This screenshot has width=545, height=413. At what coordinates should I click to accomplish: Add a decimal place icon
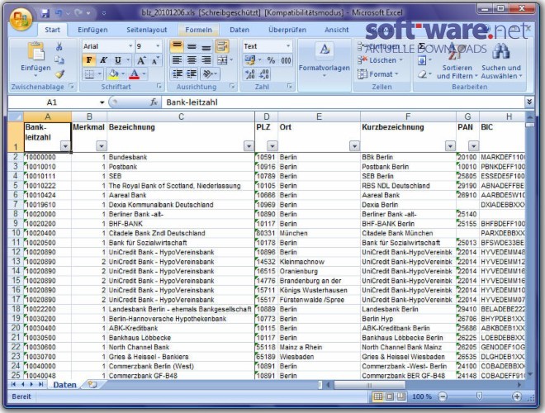tap(250, 74)
